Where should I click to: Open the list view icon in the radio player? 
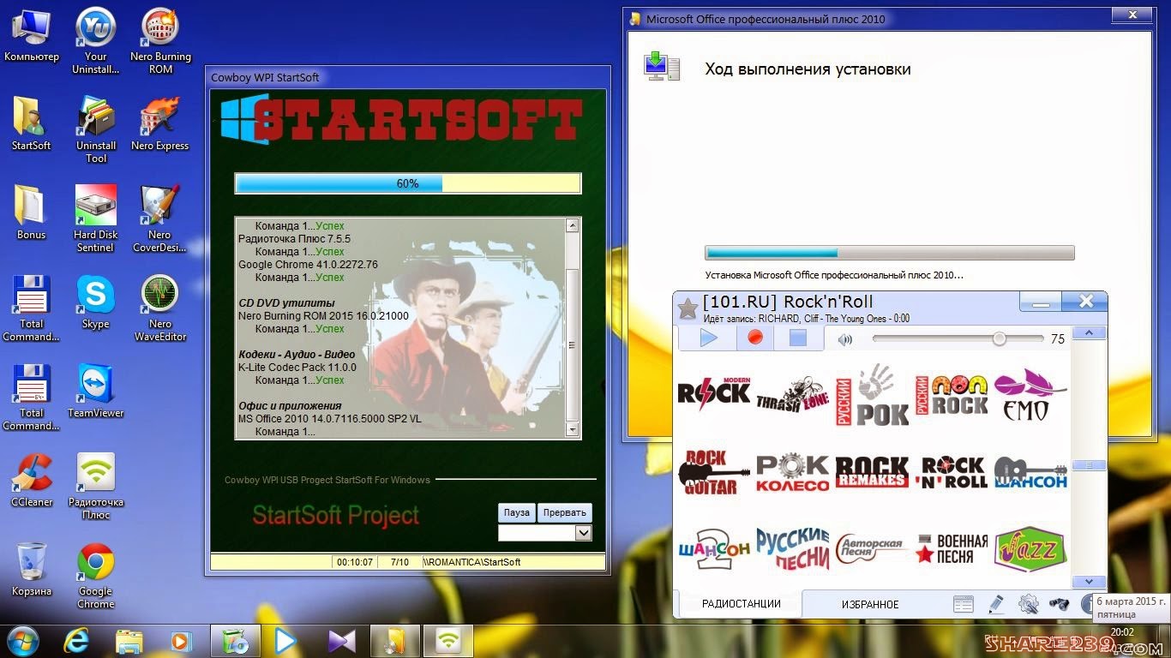click(x=964, y=604)
